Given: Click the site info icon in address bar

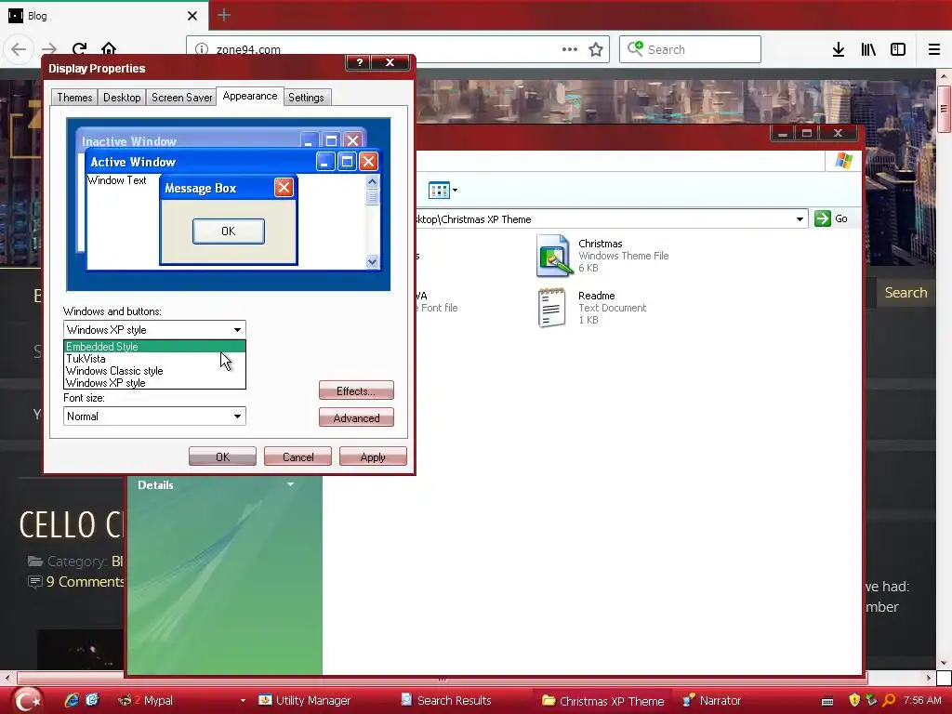Looking at the screenshot, I should (x=202, y=49).
